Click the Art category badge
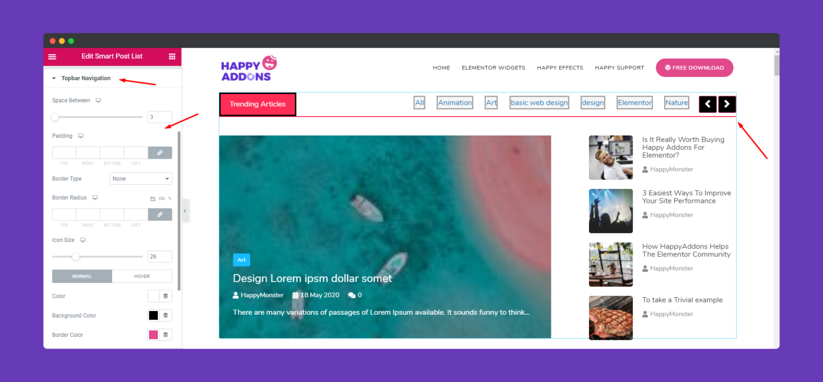This screenshot has height=382, width=823. [x=241, y=260]
